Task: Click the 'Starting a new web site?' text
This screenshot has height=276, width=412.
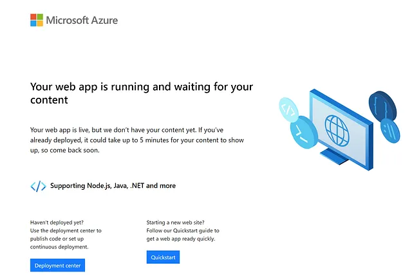Action: point(175,223)
